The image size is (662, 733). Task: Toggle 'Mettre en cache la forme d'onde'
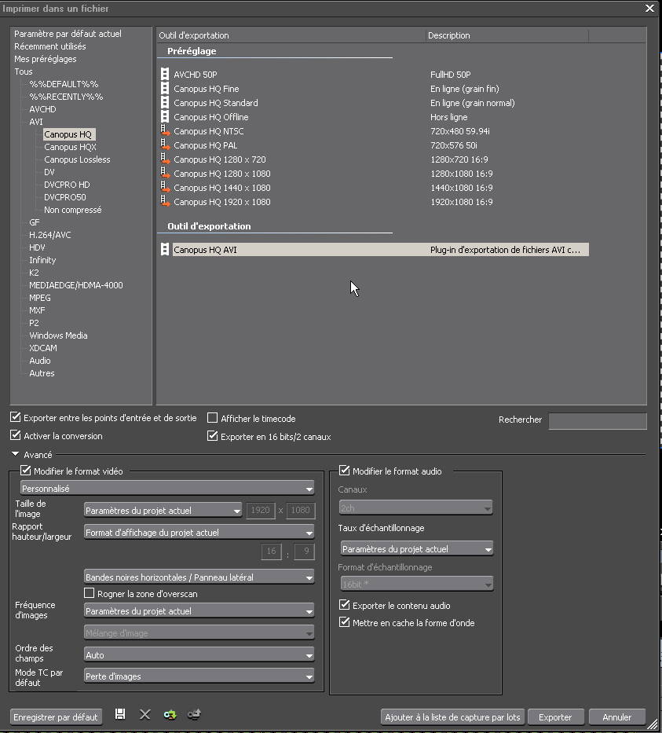(x=344, y=622)
